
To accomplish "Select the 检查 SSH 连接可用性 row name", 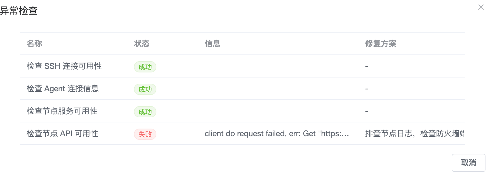I will tap(64, 66).
